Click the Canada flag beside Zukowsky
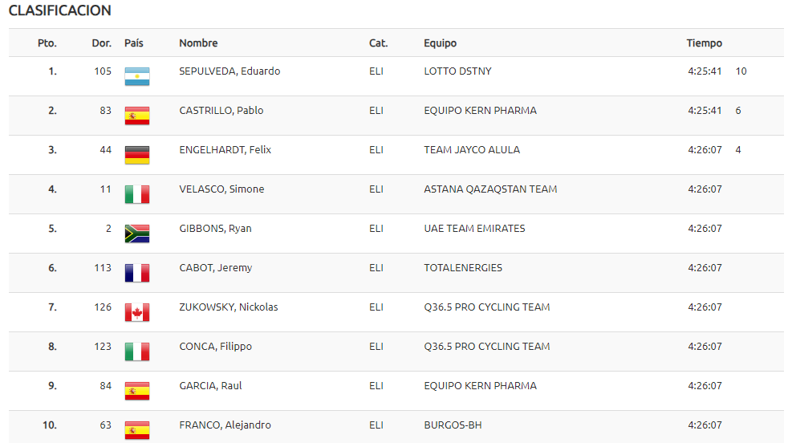Image resolution: width=788 pixels, height=443 pixels. coord(137,312)
